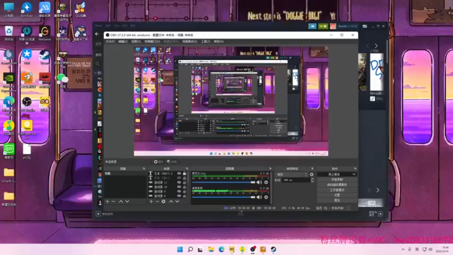This screenshot has height=255, width=453.
Task: Open the WeGame desktop shortcut
Action: (45, 33)
